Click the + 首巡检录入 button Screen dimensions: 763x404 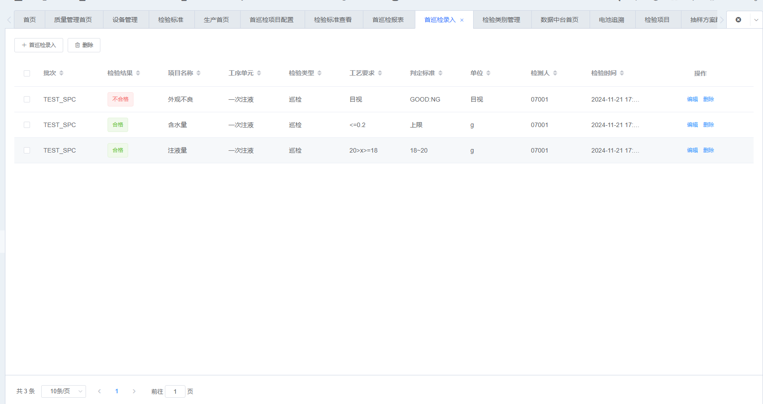click(x=39, y=45)
